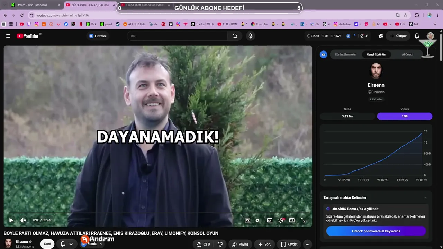The height and width of the screenshot is (249, 443).
Task: Click the Soru ask button
Action: pyautogui.click(x=265, y=244)
